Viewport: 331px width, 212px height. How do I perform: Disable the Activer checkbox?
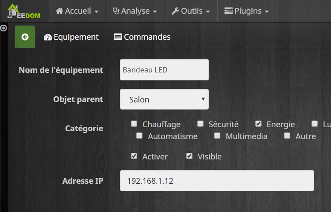[134, 156]
